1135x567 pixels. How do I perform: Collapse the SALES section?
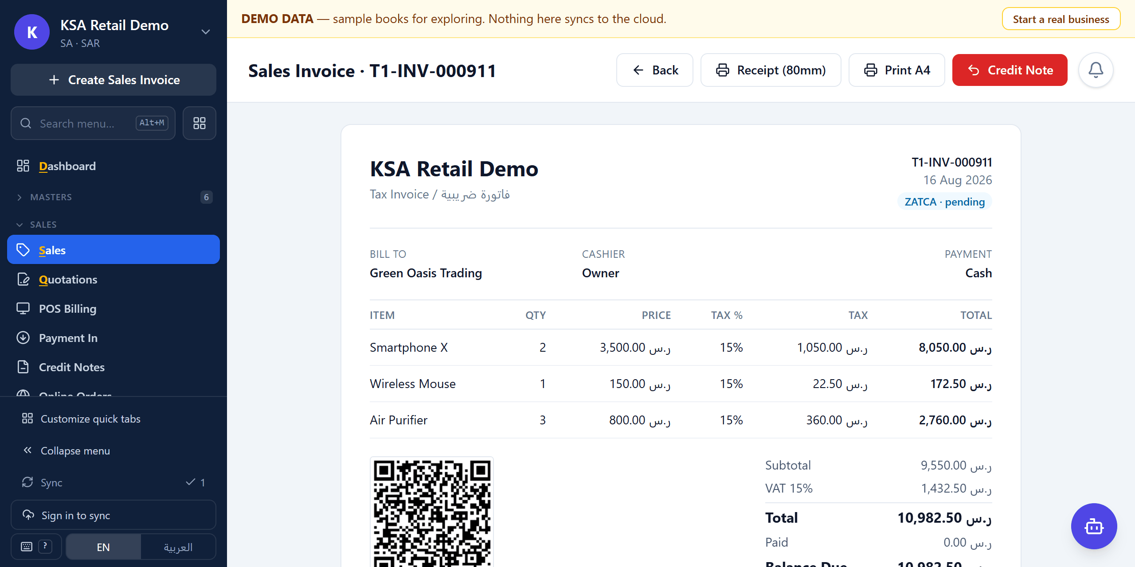pyautogui.click(x=113, y=225)
